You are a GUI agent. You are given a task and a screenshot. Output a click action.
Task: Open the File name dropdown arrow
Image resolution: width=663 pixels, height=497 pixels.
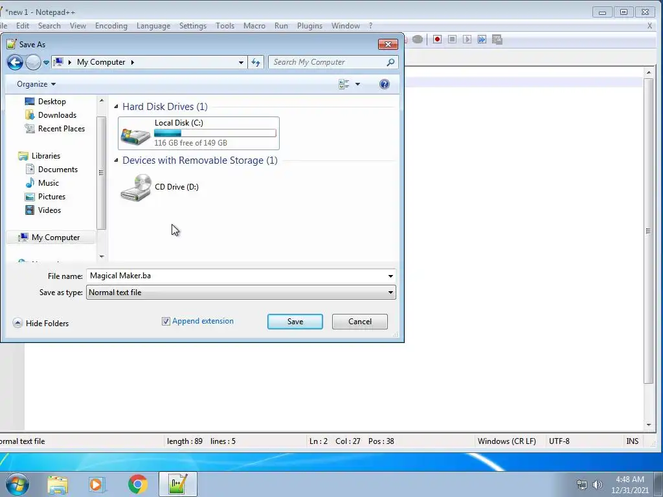(390, 276)
